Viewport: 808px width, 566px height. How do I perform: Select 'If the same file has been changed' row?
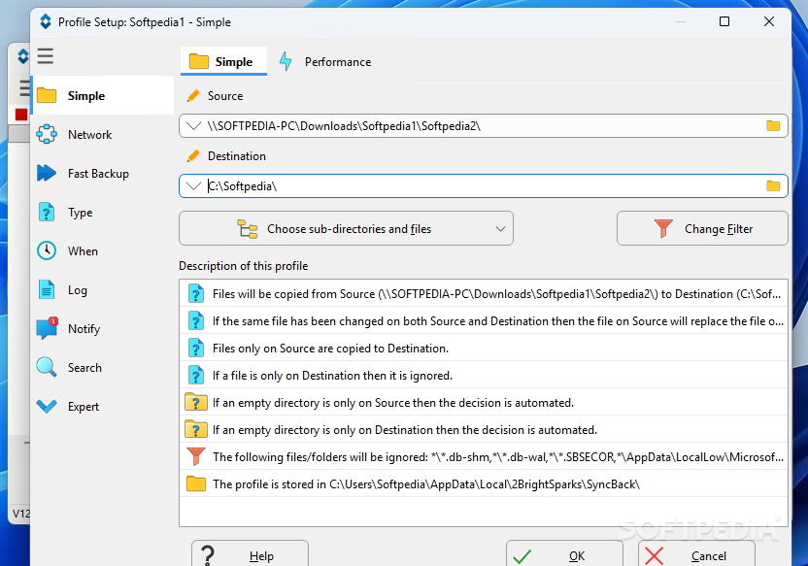point(484,321)
